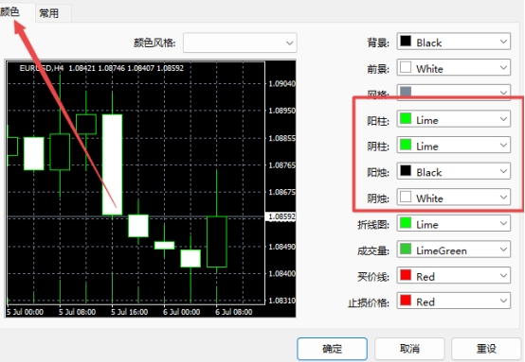Open the 成交量 LimeGreen dropdown
The width and height of the screenshot is (525, 362).
pyautogui.click(x=454, y=250)
